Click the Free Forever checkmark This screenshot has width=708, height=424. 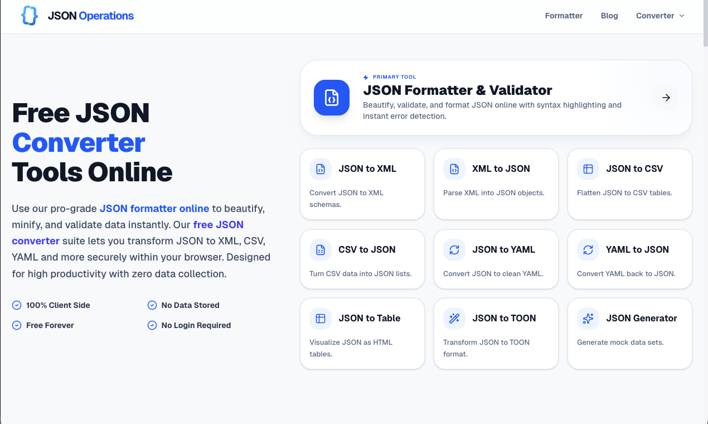tap(16, 325)
